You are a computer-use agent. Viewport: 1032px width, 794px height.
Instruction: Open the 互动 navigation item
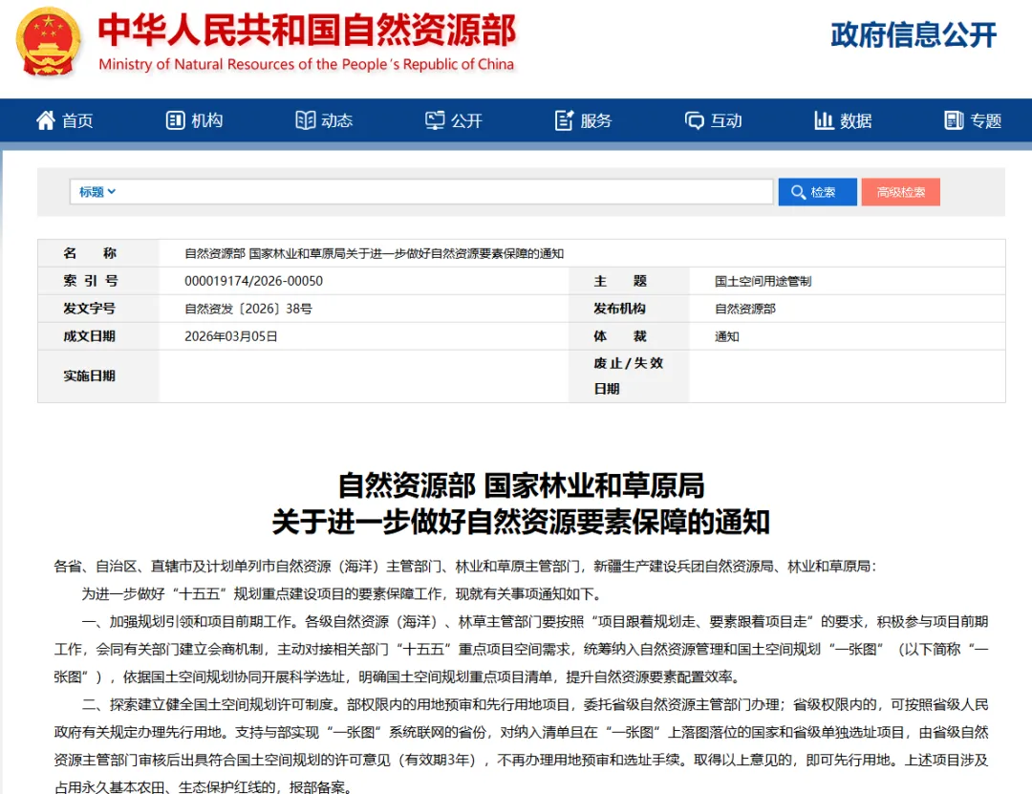pos(714,120)
